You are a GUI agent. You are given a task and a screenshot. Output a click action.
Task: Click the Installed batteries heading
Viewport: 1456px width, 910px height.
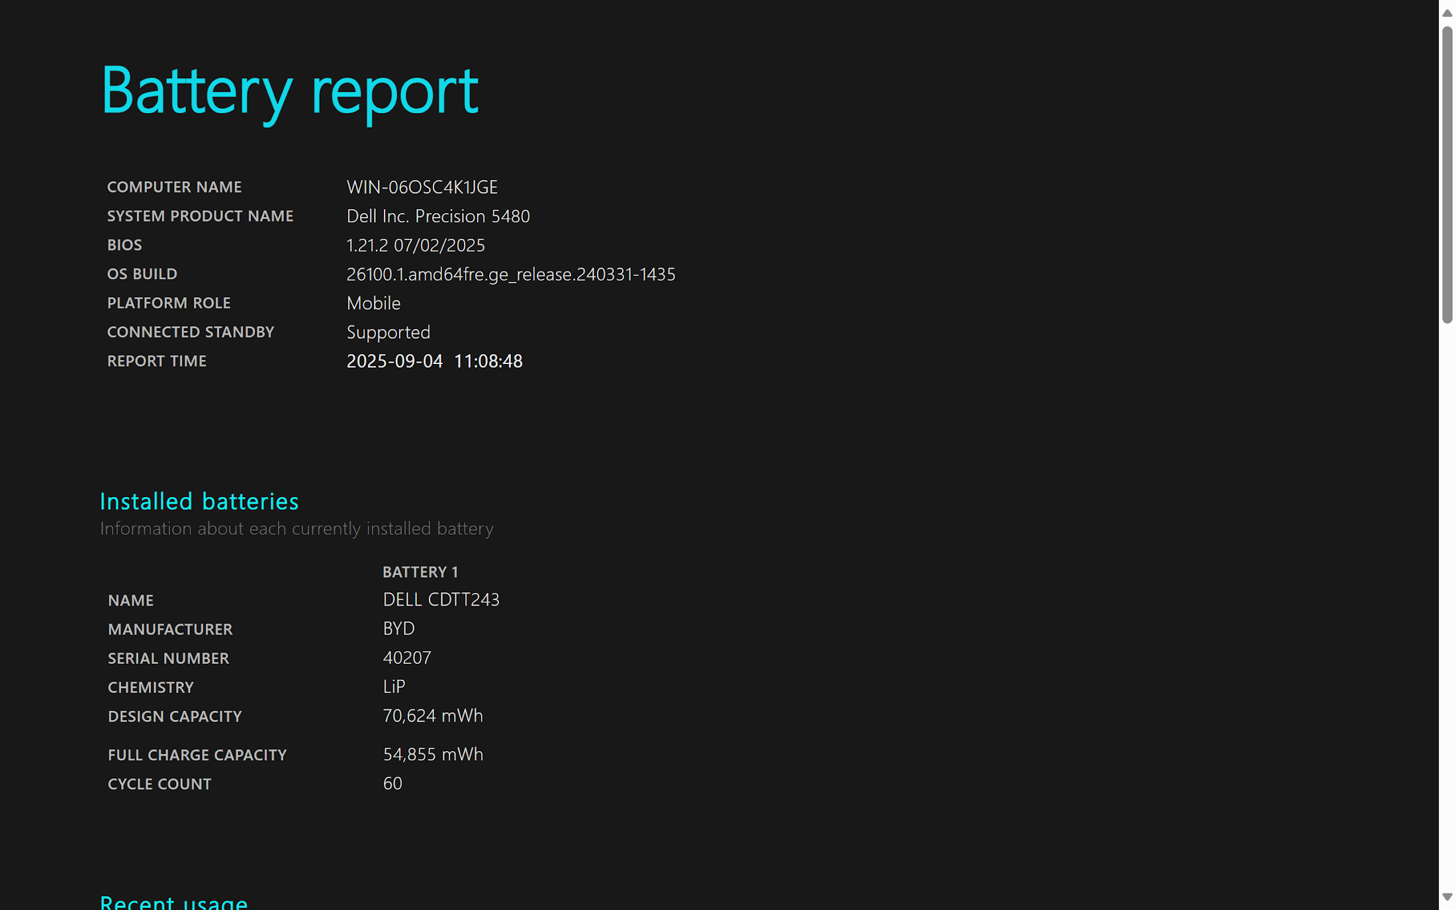[199, 502]
